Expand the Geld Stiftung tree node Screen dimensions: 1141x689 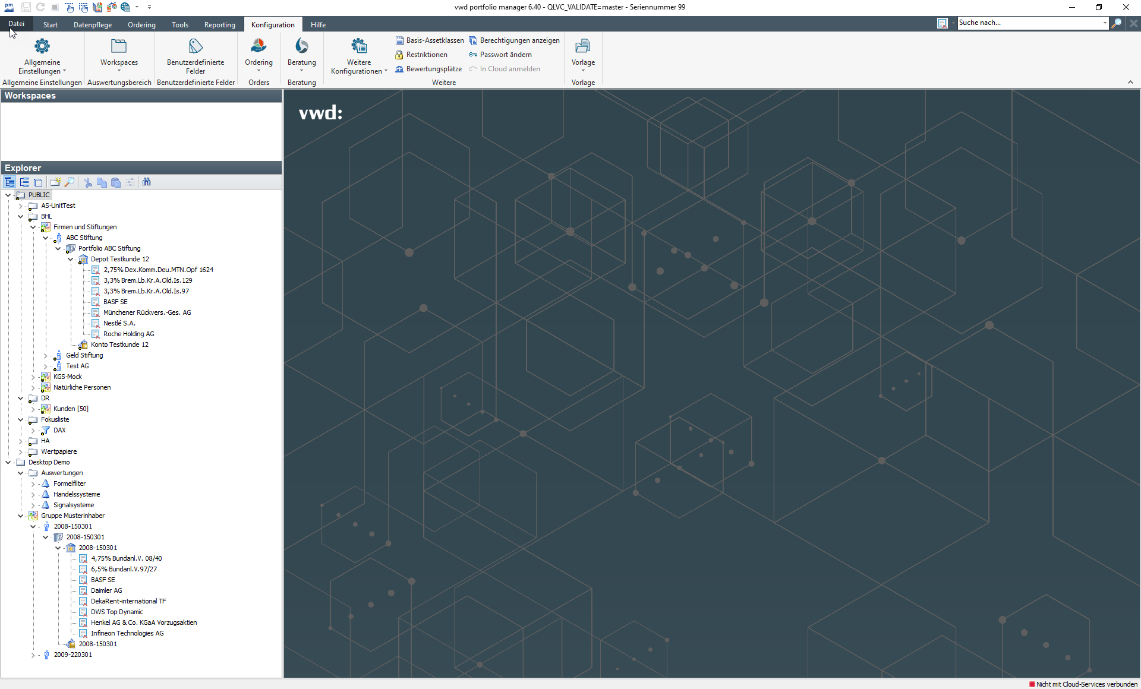pyautogui.click(x=46, y=356)
